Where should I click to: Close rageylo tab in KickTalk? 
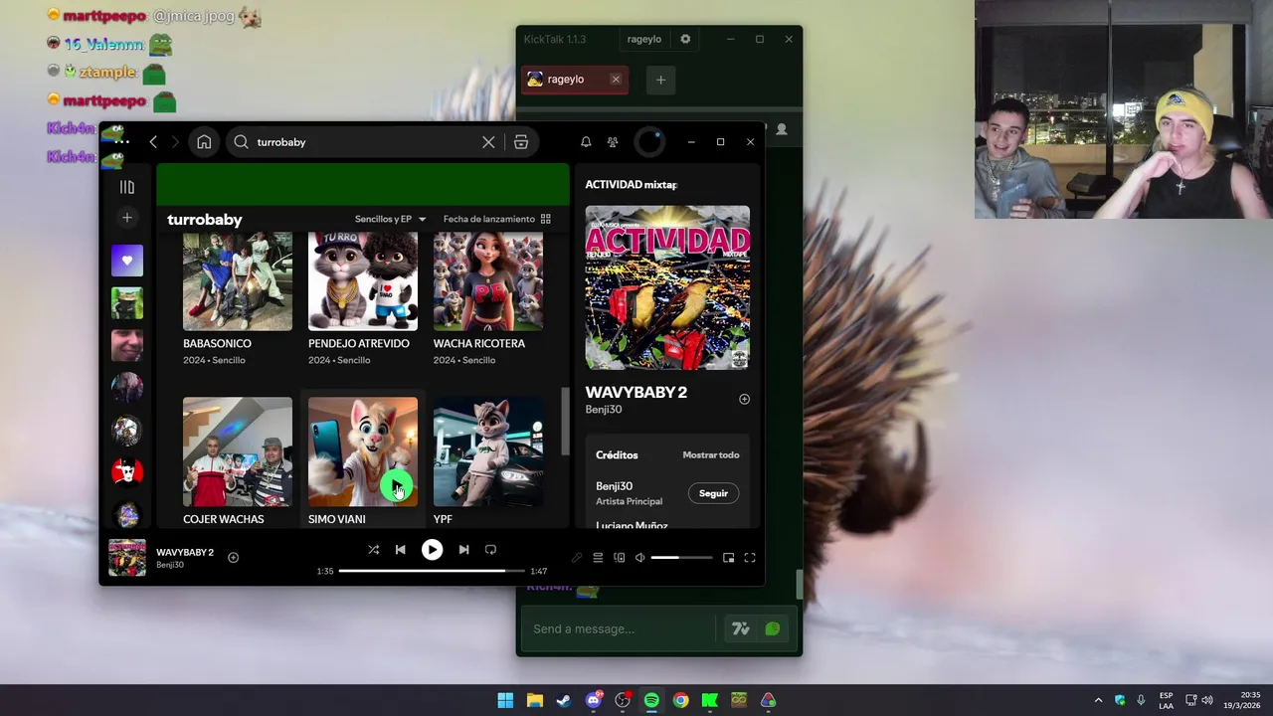[x=616, y=80]
